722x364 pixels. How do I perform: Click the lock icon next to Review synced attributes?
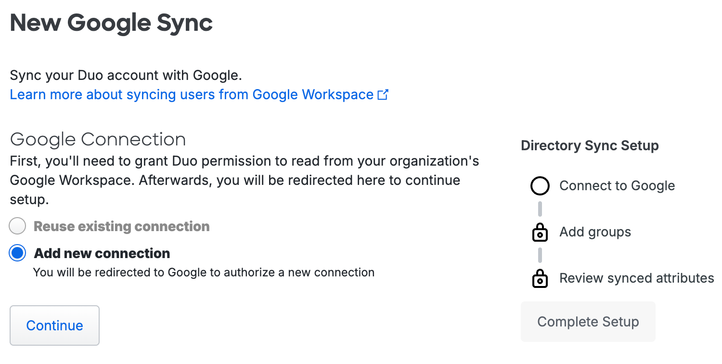[x=540, y=278]
